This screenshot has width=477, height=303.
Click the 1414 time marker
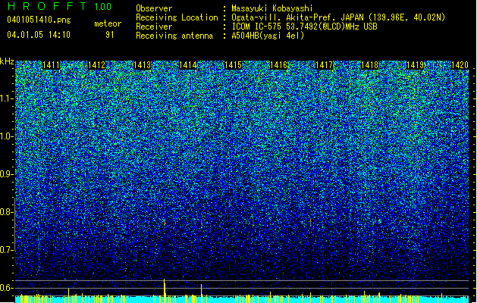(188, 65)
